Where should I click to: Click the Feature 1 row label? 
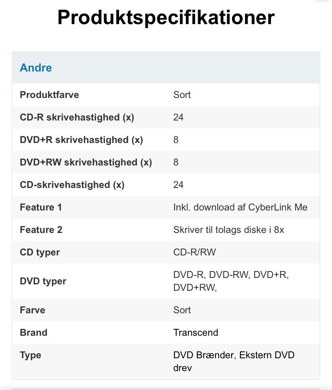[41, 207]
